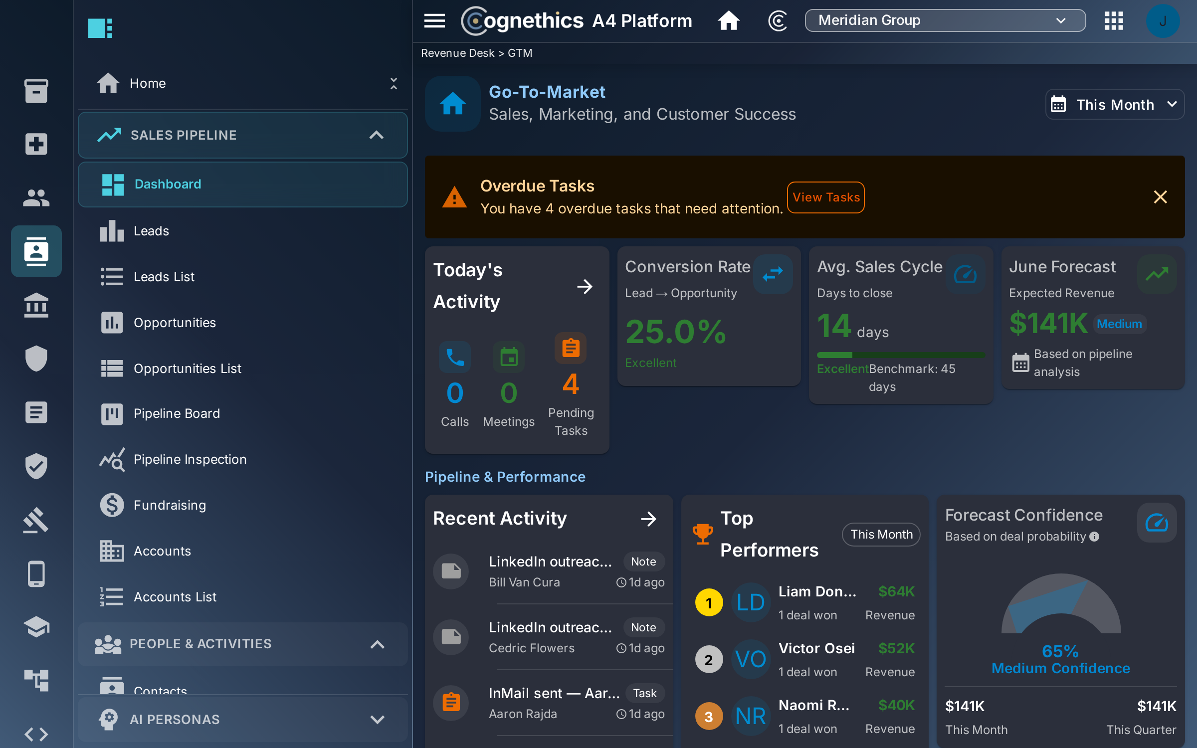Select Victor Osei top performer row
Screen dimensions: 1197x748
click(x=805, y=660)
